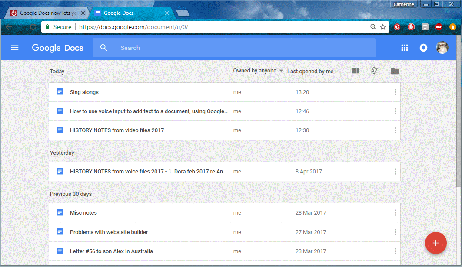The width and height of the screenshot is (462, 267).
Task: Click the Adblock Plus extension icon
Action: click(x=439, y=27)
